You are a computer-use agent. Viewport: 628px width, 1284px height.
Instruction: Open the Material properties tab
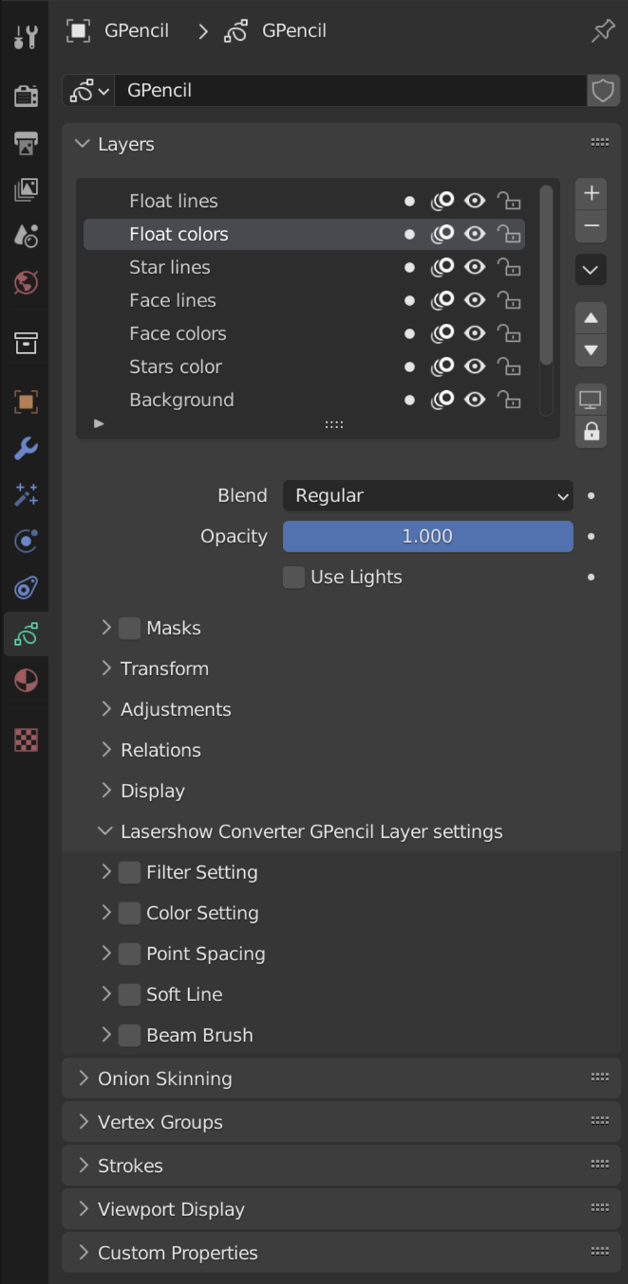click(x=26, y=681)
